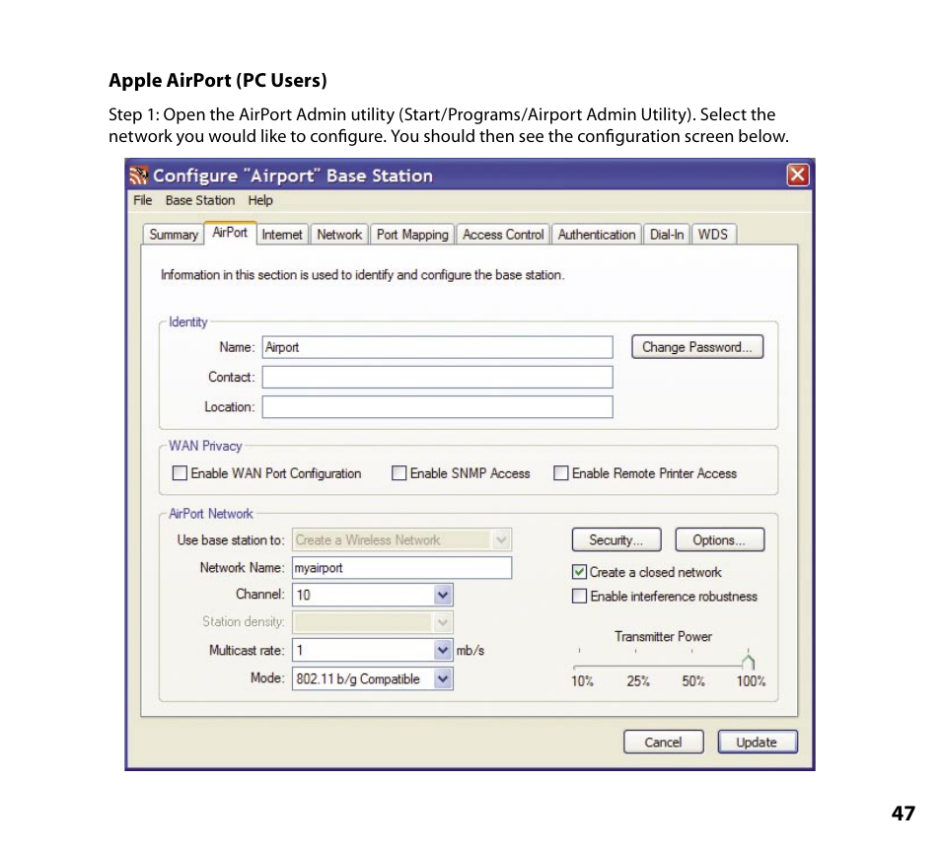Click the Options button

(x=719, y=540)
